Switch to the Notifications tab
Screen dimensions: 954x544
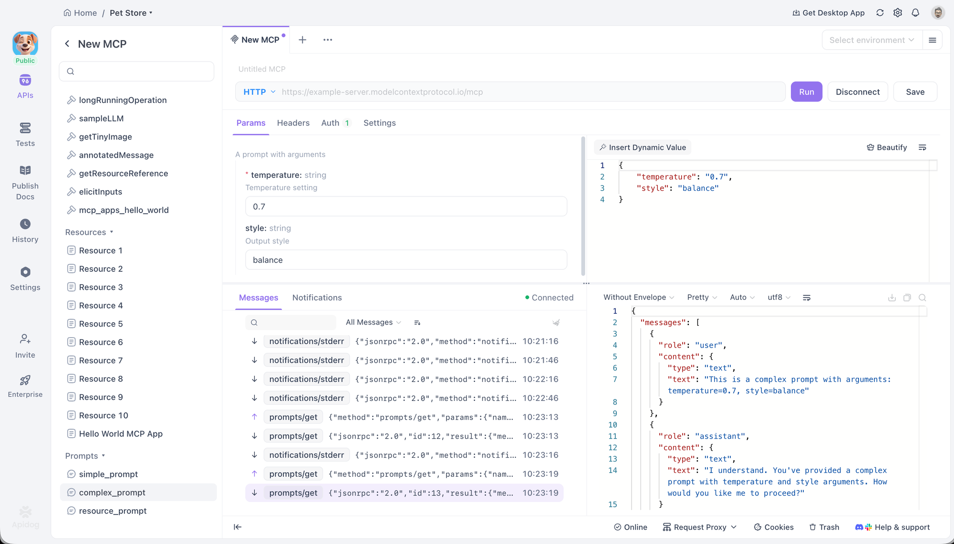tap(317, 298)
